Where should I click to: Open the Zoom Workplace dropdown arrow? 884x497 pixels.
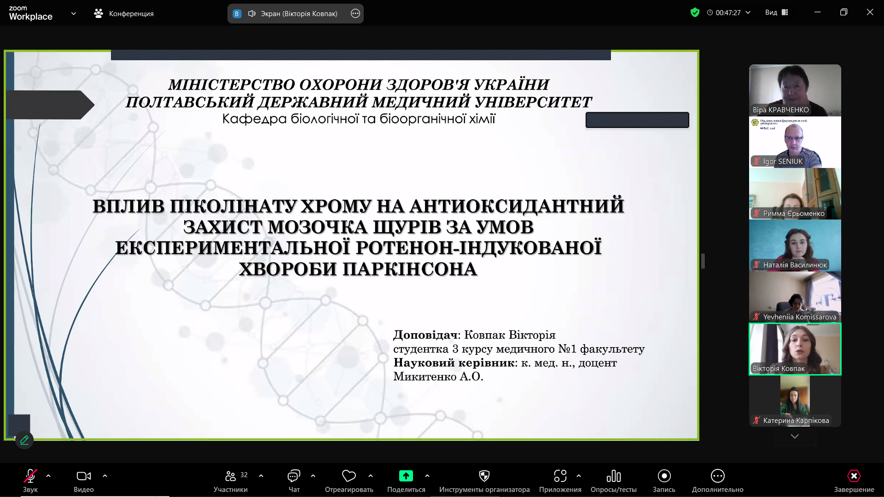coord(74,13)
